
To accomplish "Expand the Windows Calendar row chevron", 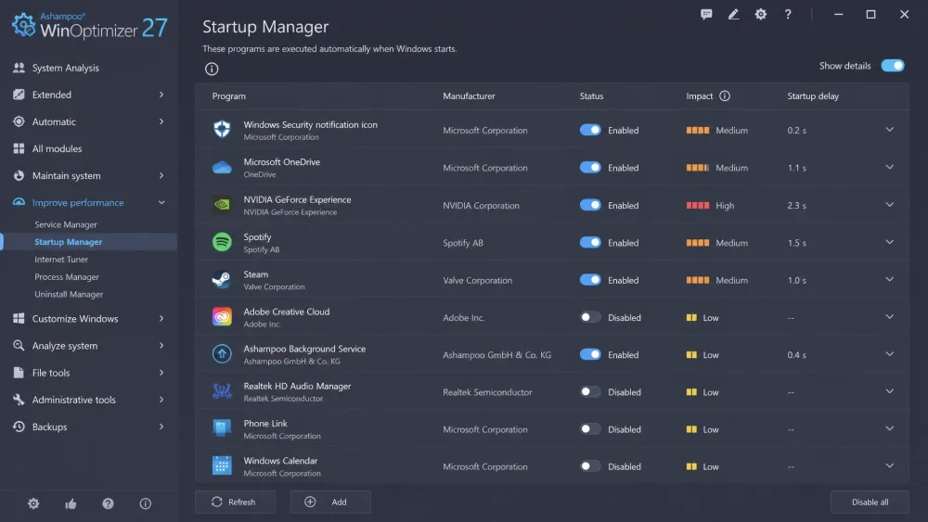I will coord(890,465).
